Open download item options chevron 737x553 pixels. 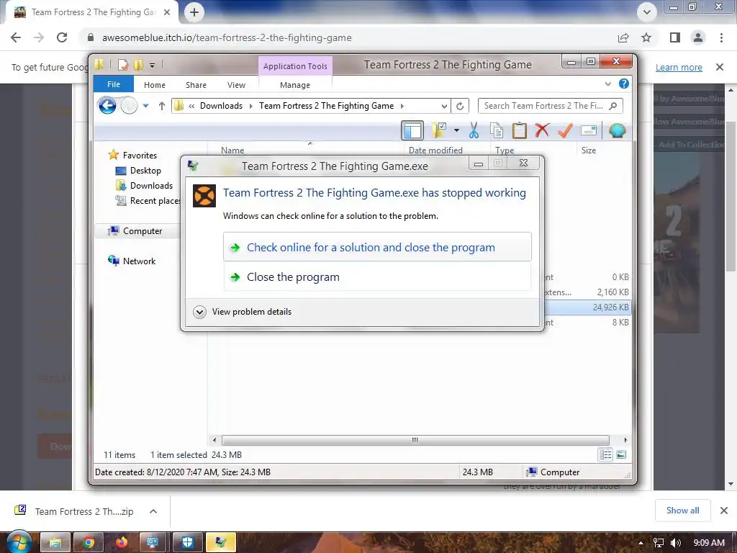[x=153, y=511]
